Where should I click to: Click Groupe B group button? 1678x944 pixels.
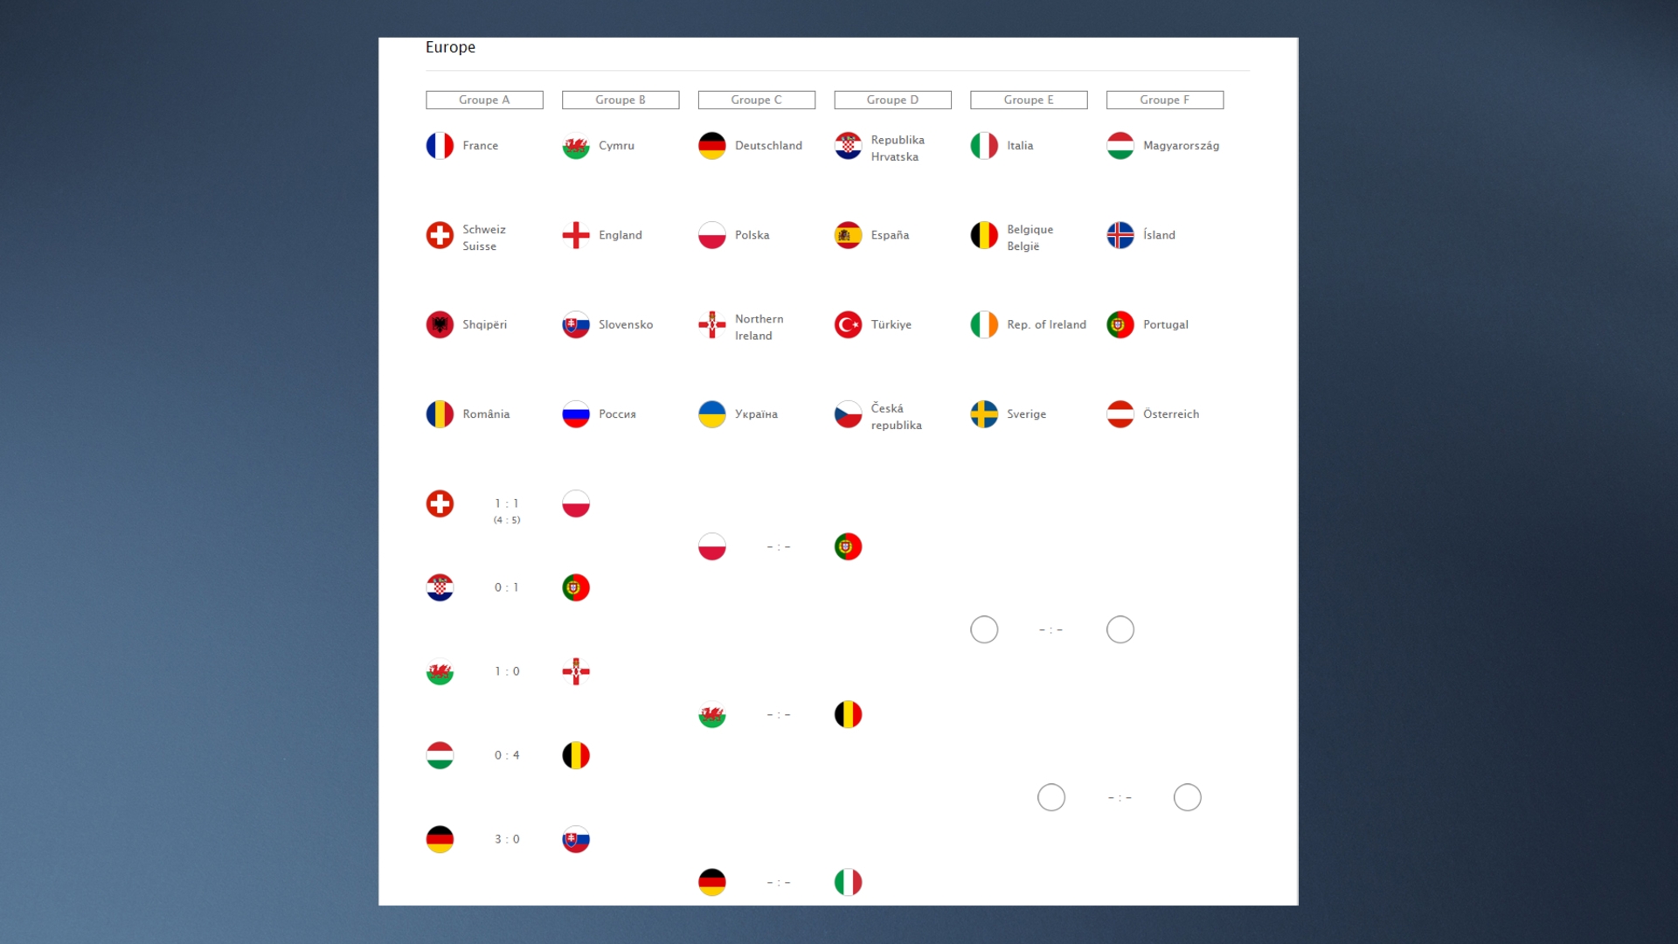(x=620, y=99)
